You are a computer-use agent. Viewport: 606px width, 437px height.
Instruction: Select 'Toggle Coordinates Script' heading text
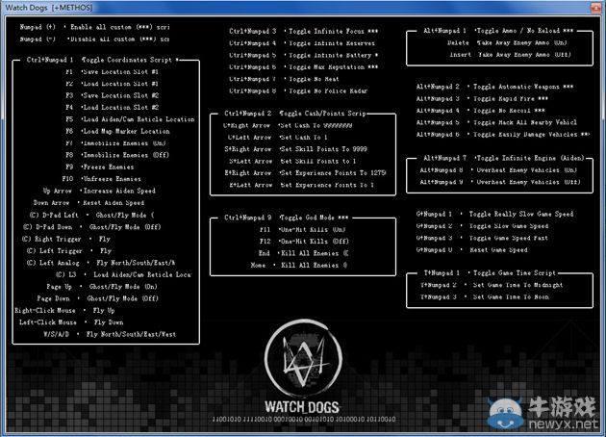(x=126, y=60)
